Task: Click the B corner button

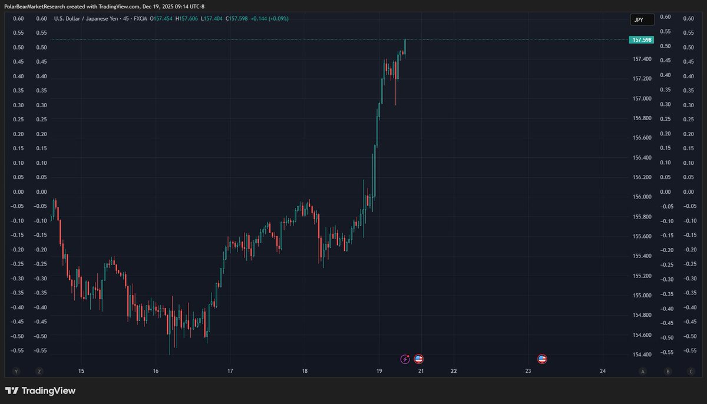Action: (668, 371)
